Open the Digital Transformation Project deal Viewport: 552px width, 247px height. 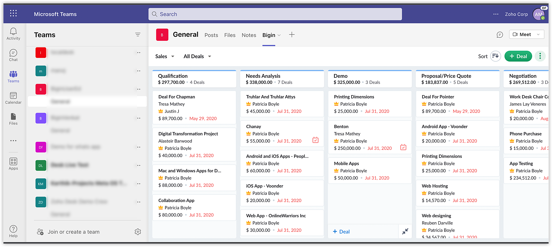[194, 144]
